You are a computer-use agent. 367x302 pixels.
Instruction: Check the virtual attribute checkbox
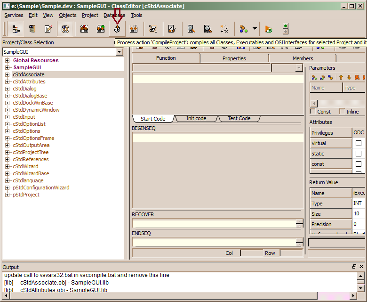click(359, 143)
